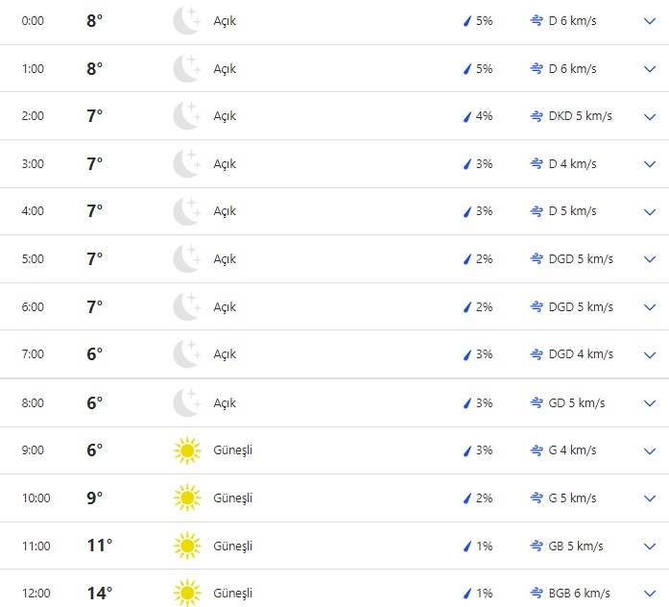Click the sun icon in the 11:00 row
The image size is (669, 607).
(186, 546)
